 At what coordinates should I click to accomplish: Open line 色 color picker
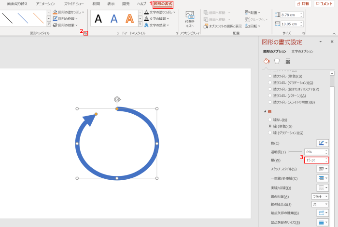point(323,143)
